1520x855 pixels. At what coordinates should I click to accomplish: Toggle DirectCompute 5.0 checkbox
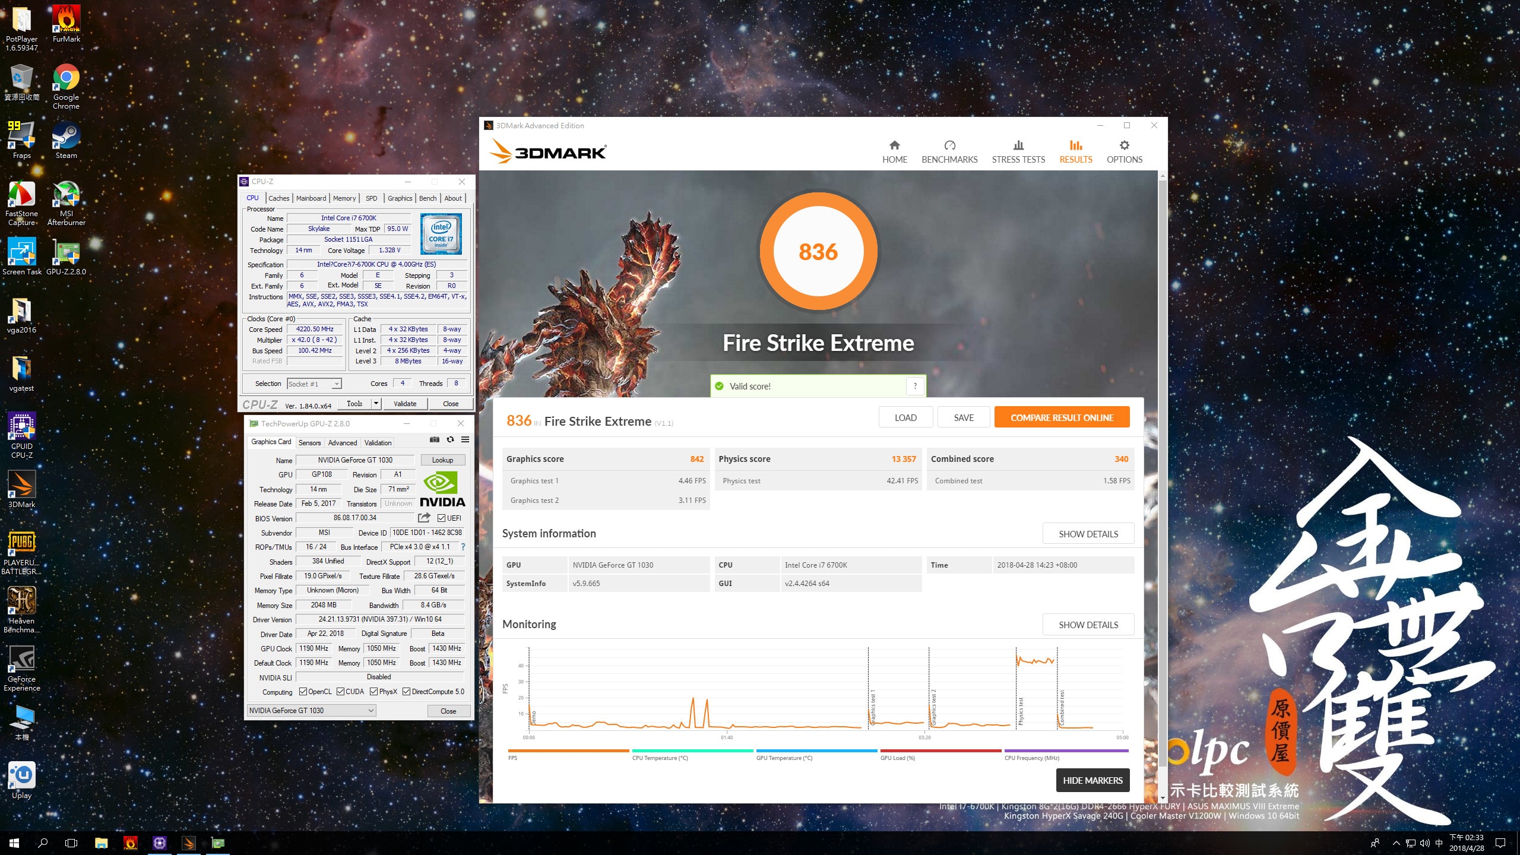pyautogui.click(x=406, y=691)
